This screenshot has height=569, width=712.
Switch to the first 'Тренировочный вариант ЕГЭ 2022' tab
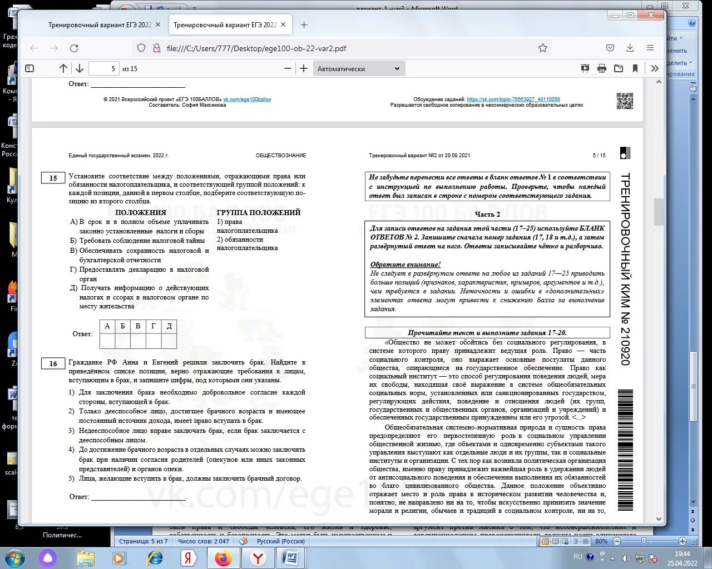point(100,25)
